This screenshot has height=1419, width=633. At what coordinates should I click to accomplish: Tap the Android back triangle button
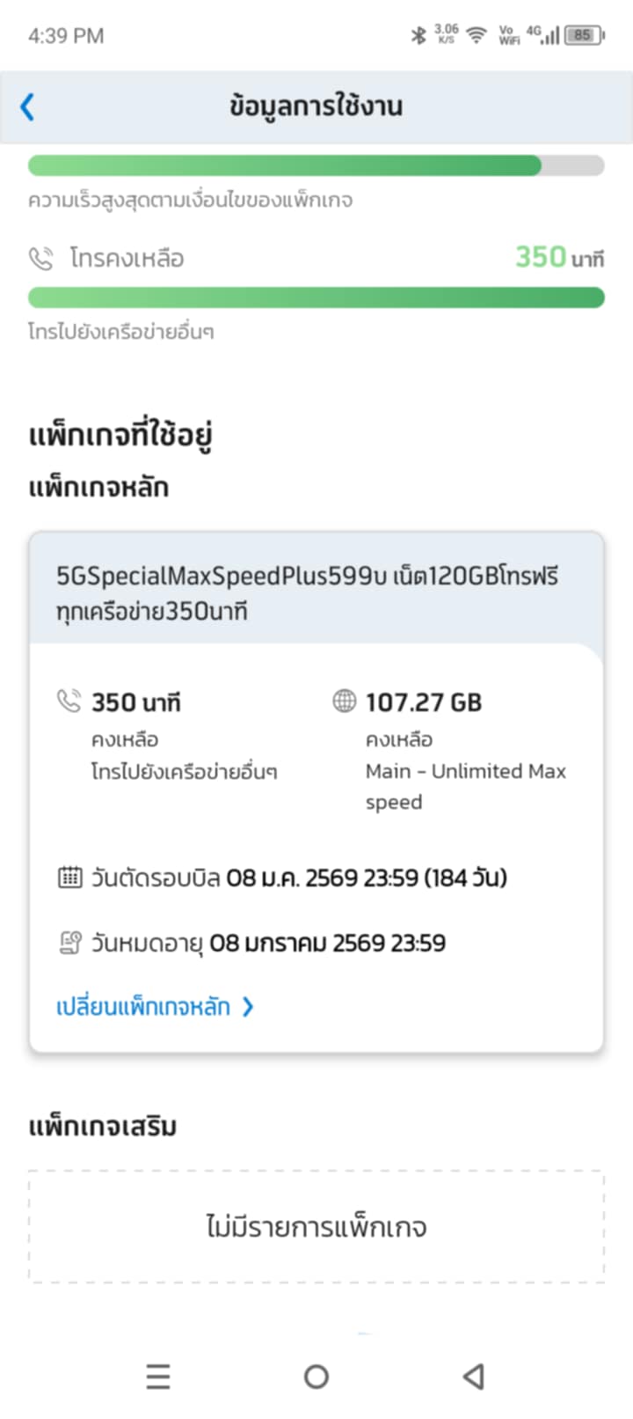click(474, 1376)
